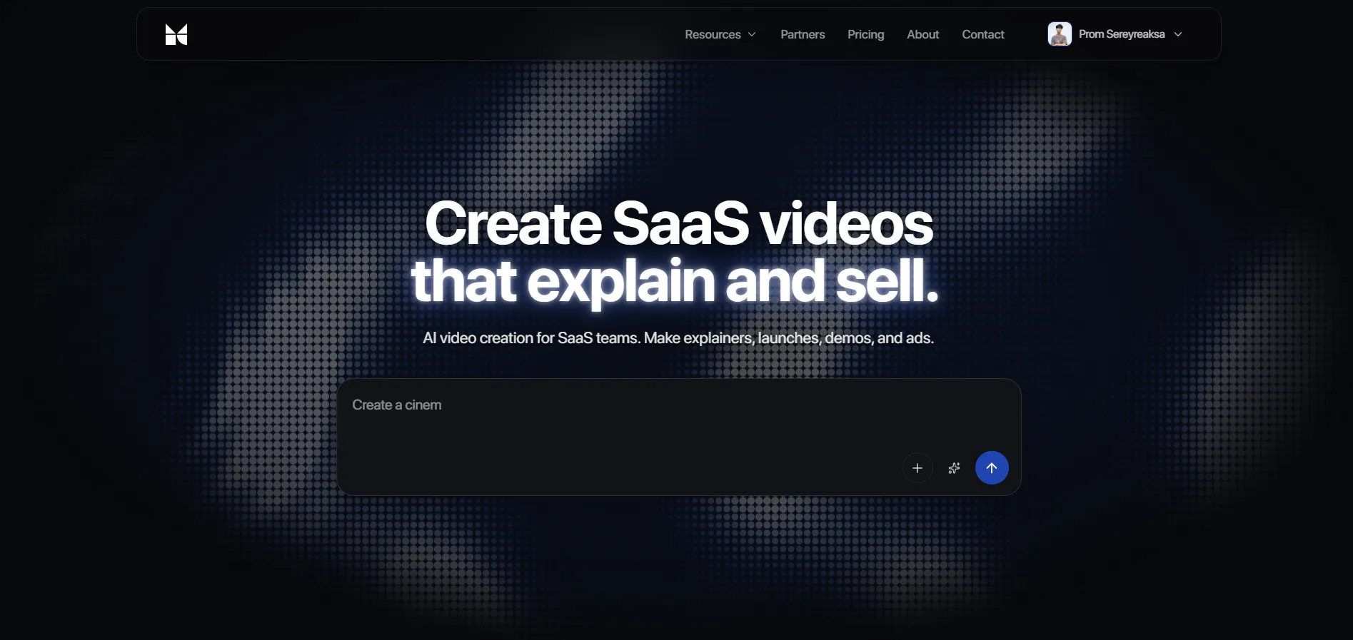Click the M logo in the header

176,34
